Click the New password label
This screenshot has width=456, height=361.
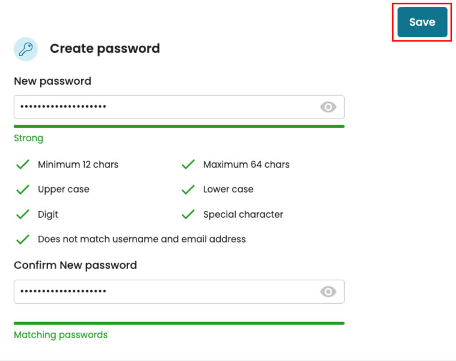point(52,81)
